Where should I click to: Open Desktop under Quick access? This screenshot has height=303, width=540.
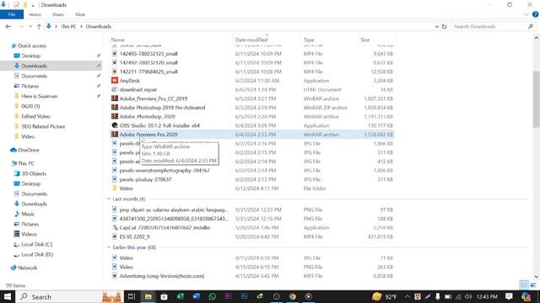pyautogui.click(x=30, y=56)
